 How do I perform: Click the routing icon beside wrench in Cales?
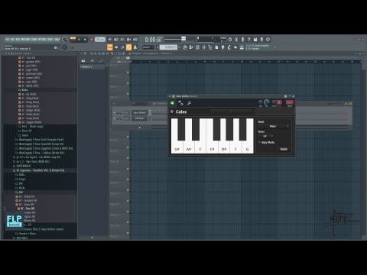point(180,103)
